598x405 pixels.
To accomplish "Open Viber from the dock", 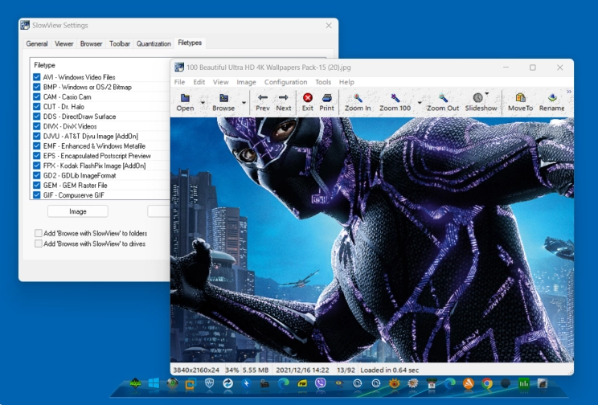I will click(x=321, y=383).
